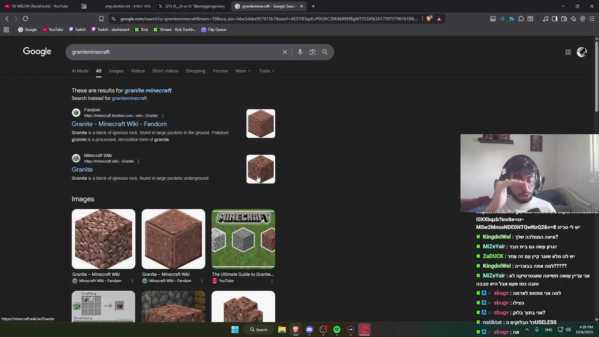This screenshot has height=337, width=599.
Task: Open a new browser tab
Action: [313, 6]
